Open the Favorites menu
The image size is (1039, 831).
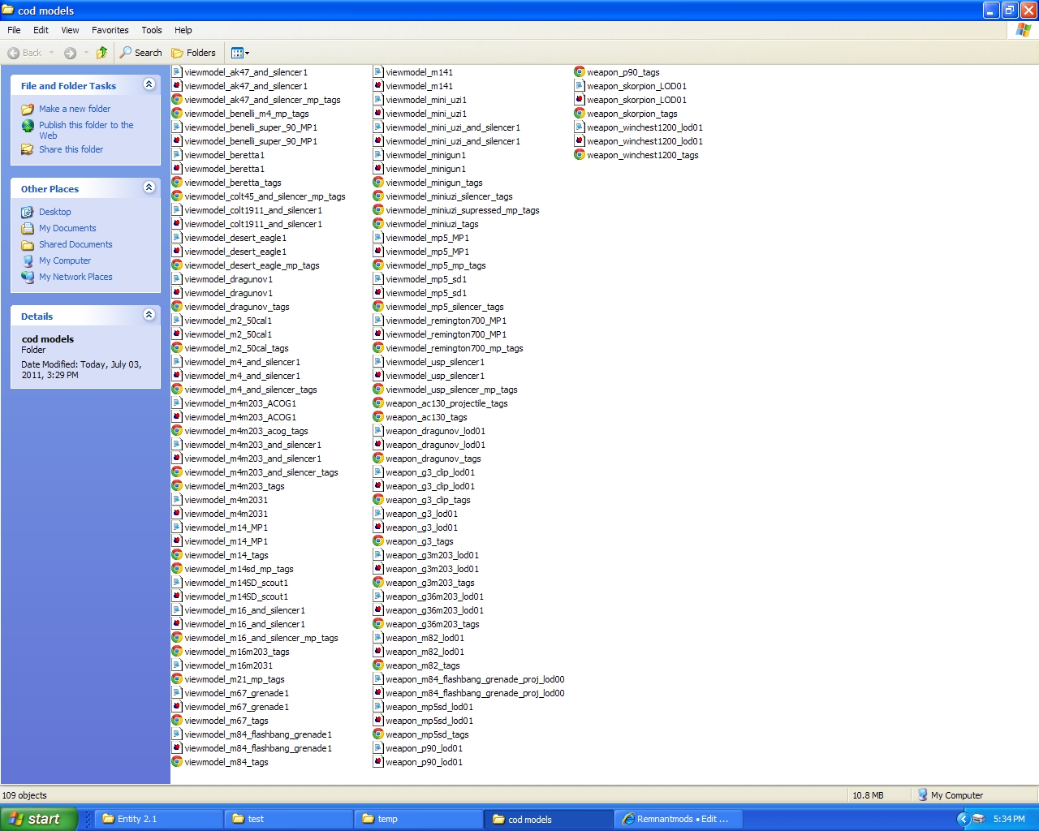pos(110,30)
